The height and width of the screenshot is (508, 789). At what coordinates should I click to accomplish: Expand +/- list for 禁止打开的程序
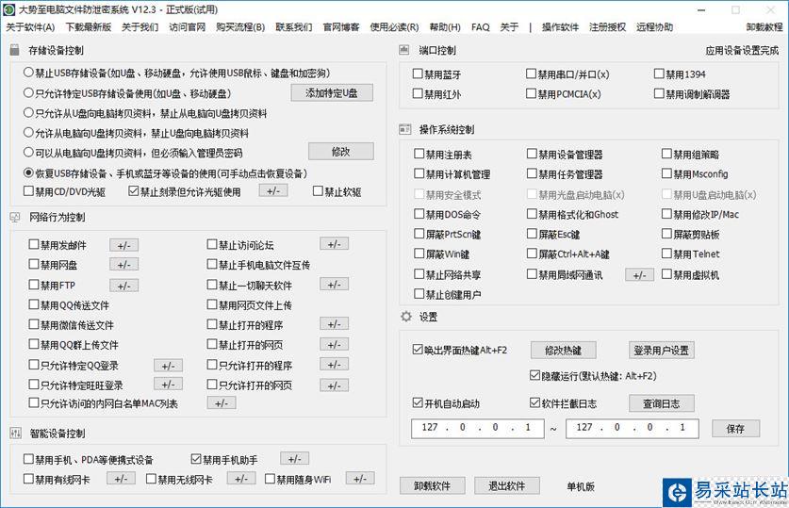[x=334, y=324]
